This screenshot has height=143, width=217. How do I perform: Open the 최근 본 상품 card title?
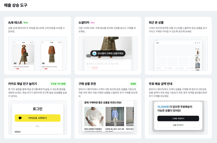pos(156,23)
